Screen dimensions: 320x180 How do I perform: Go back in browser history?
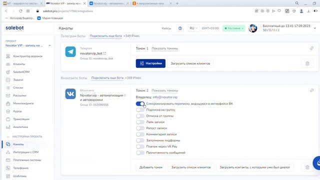[x=6, y=11]
